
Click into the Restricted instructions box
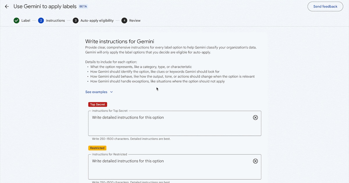[174, 167]
